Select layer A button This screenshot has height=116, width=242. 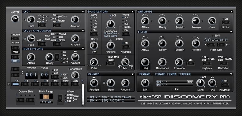[x=16, y=84]
